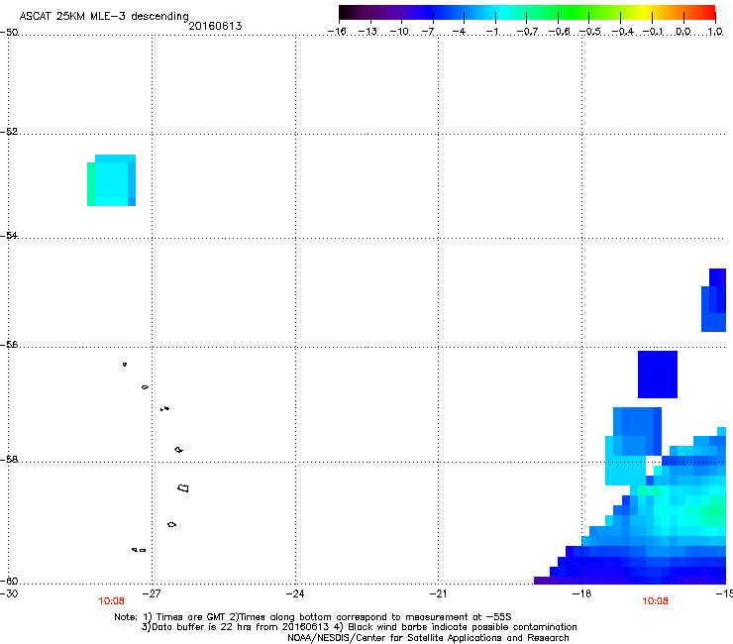The width and height of the screenshot is (733, 644).
Task: Click the colorbar label -16
Action: click(x=337, y=32)
